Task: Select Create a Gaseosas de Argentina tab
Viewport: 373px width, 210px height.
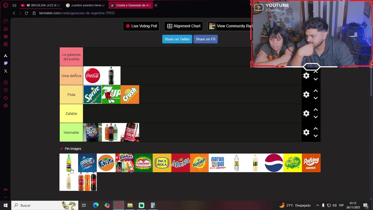Action: 130,5
